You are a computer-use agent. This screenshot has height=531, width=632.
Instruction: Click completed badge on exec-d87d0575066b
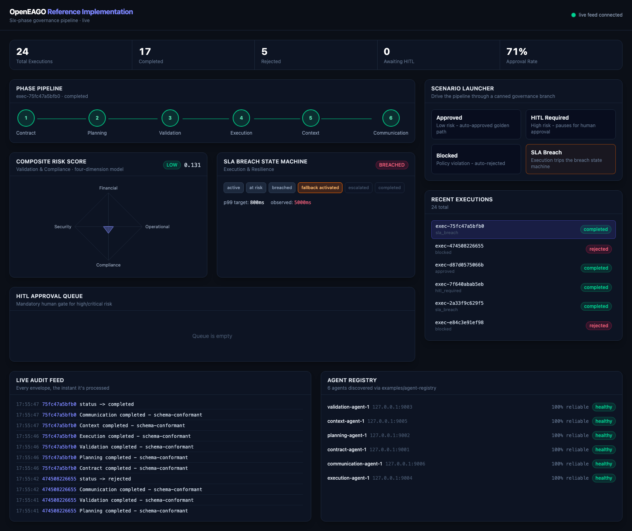(x=596, y=268)
